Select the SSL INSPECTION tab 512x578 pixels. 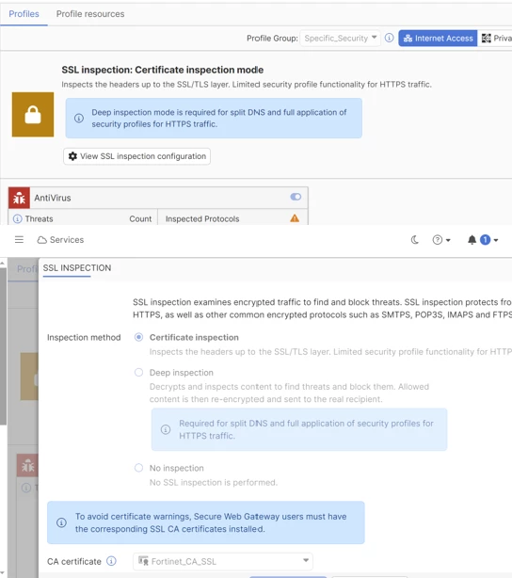(77, 268)
